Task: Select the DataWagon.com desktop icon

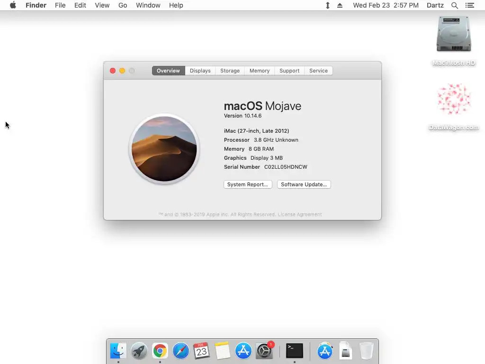Action: point(453,100)
